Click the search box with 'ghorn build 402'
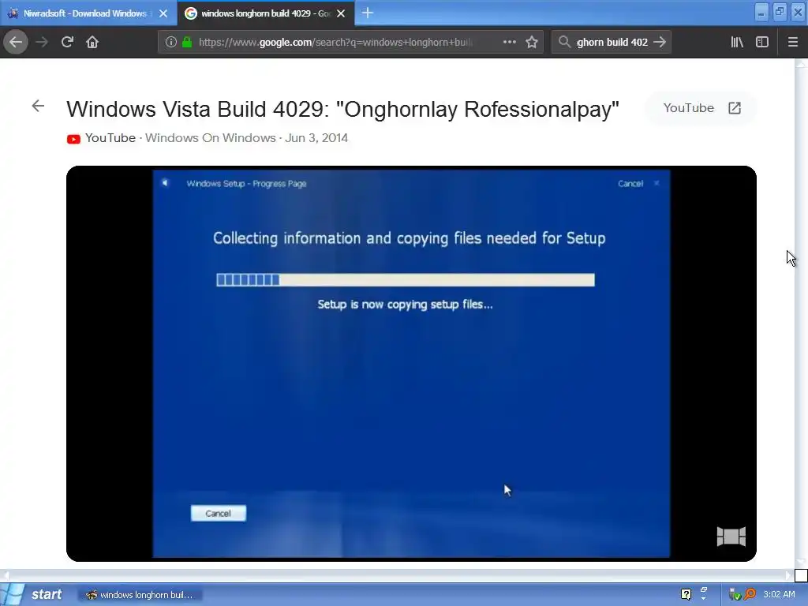This screenshot has width=808, height=606. (x=612, y=43)
